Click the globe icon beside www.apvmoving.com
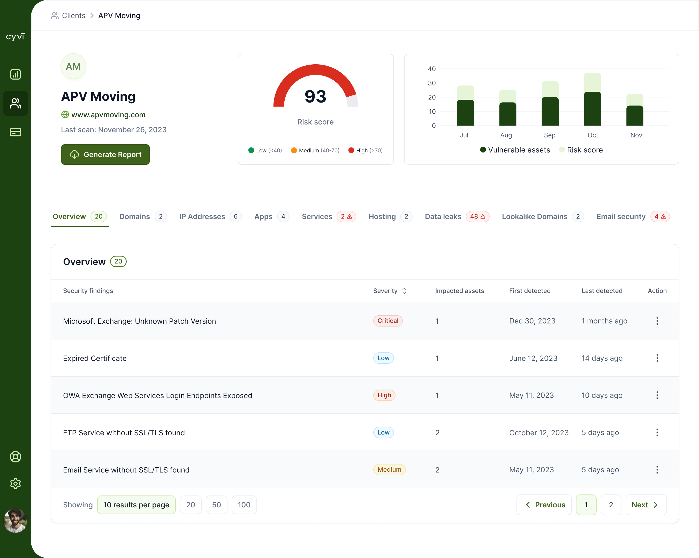 65,114
